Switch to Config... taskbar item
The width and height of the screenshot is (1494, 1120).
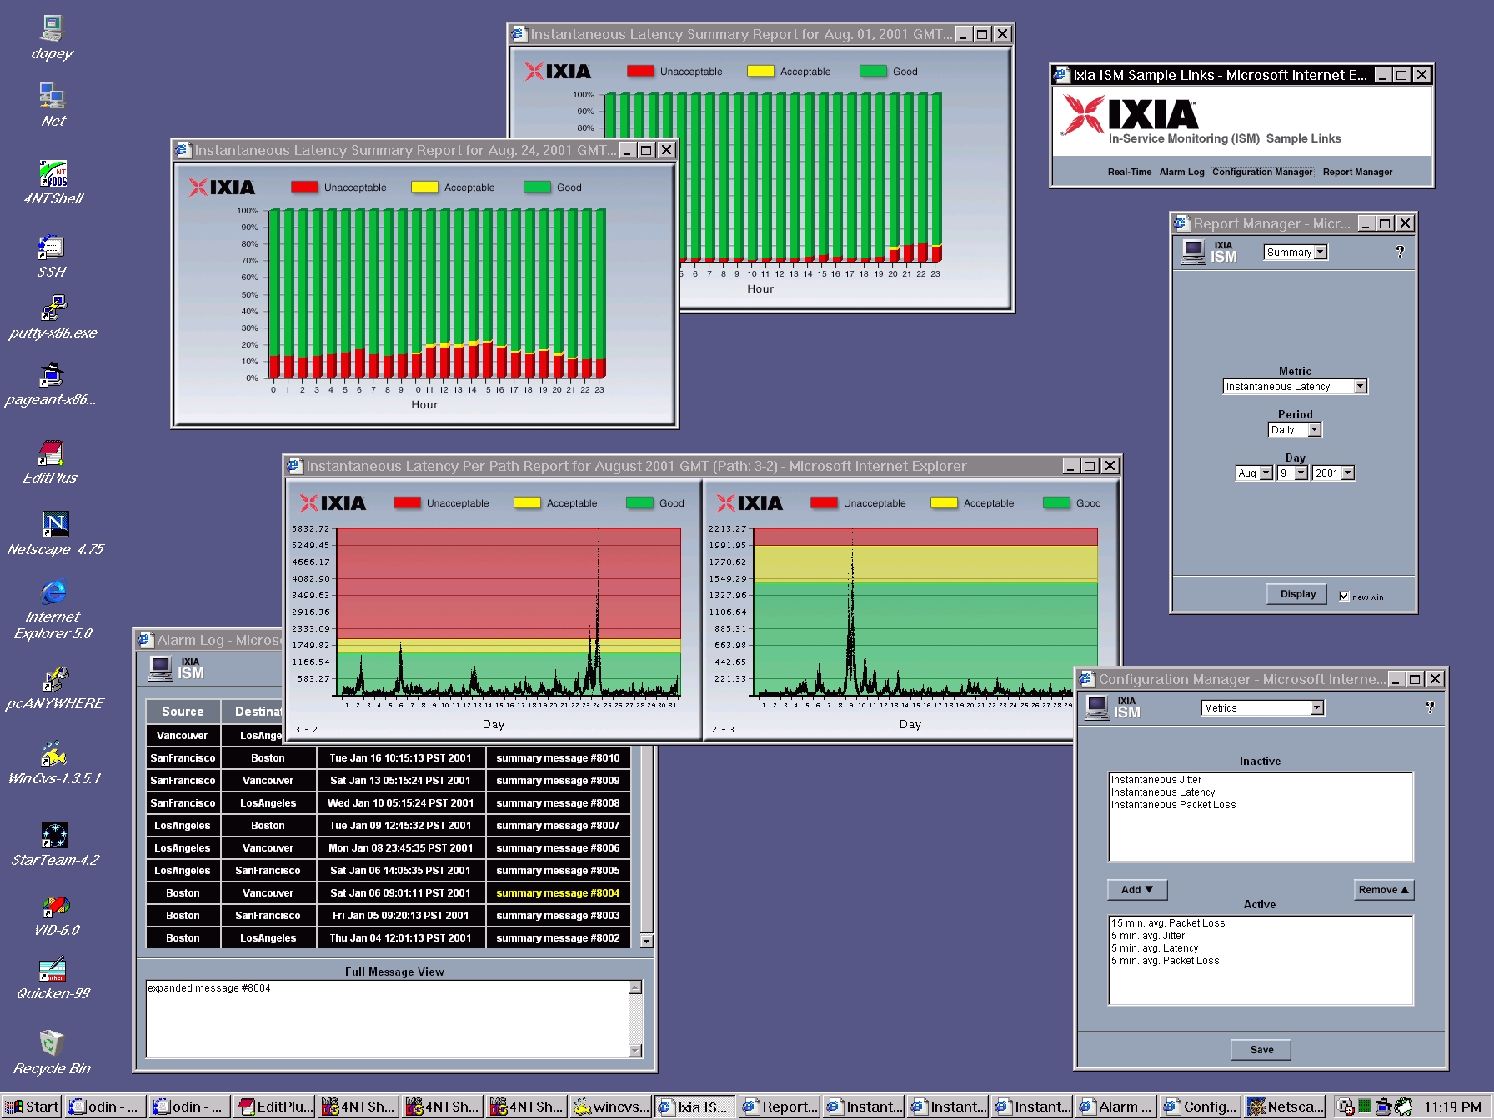[x=1201, y=1107]
